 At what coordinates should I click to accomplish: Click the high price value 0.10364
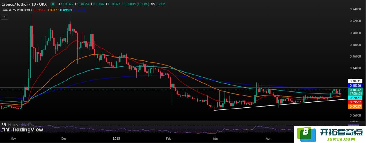83,4
